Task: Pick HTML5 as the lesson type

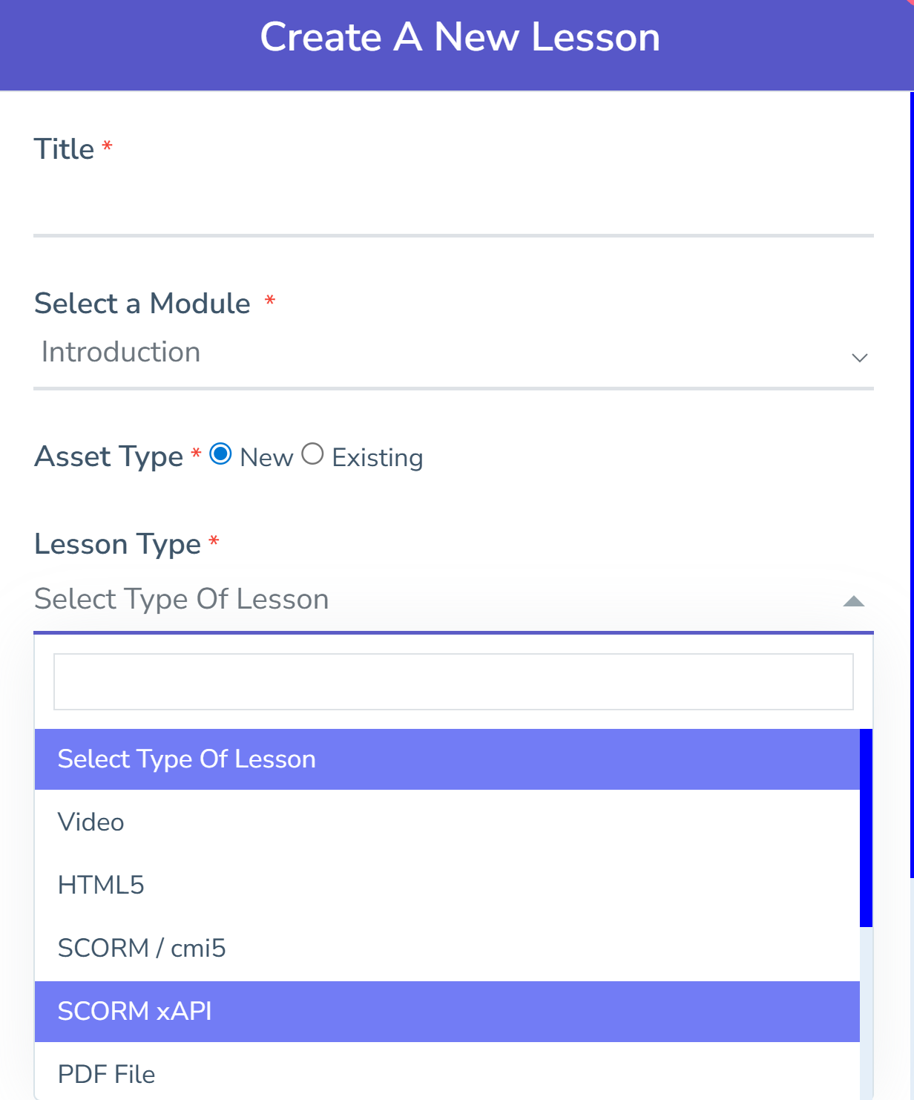Action: (101, 885)
